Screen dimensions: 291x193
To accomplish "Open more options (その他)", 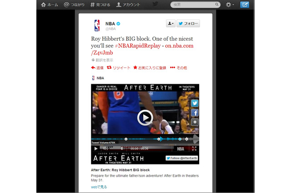I will [179, 68].
